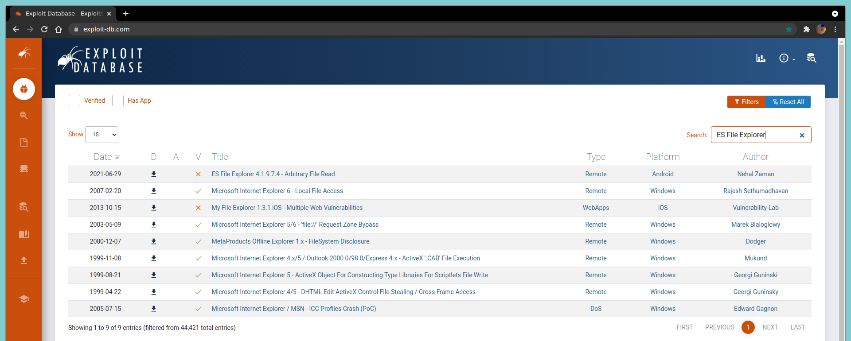
Task: Reload the page in the browser
Action: (x=44, y=29)
